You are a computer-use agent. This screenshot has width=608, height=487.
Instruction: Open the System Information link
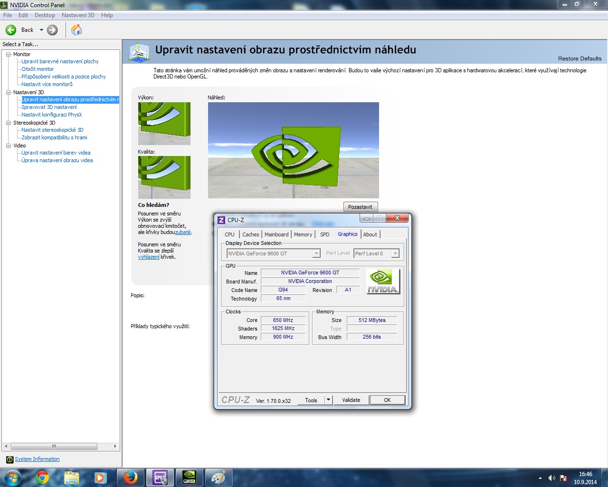pyautogui.click(x=37, y=459)
